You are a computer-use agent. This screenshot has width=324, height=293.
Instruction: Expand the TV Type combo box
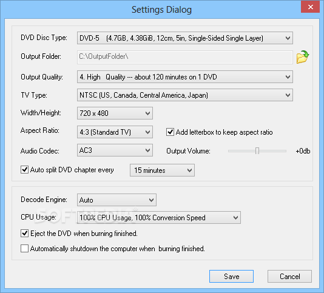[x=185, y=95]
